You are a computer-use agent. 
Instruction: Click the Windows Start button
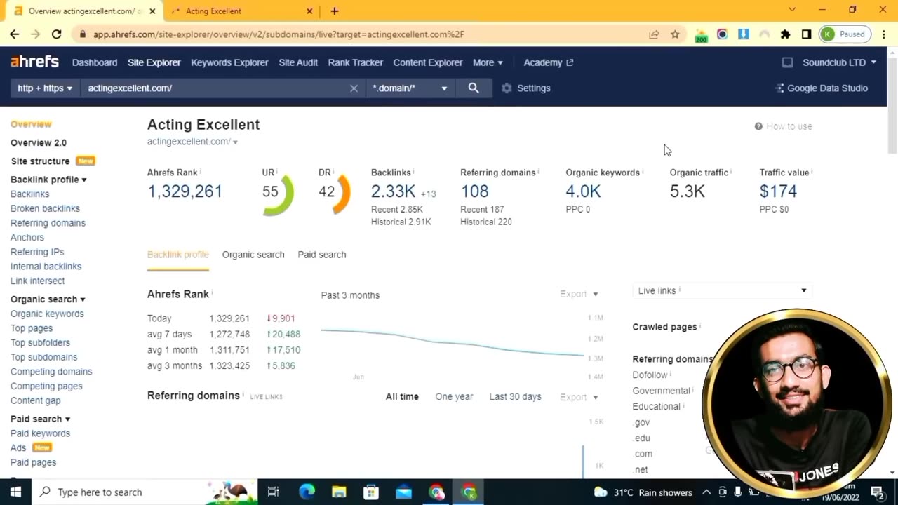(15, 492)
